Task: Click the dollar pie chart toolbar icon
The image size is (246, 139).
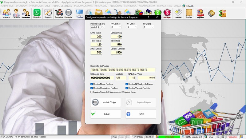Action: [x=139, y=12]
